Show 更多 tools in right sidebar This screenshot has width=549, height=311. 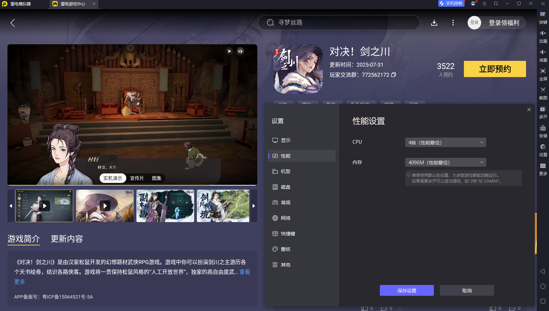click(x=543, y=169)
